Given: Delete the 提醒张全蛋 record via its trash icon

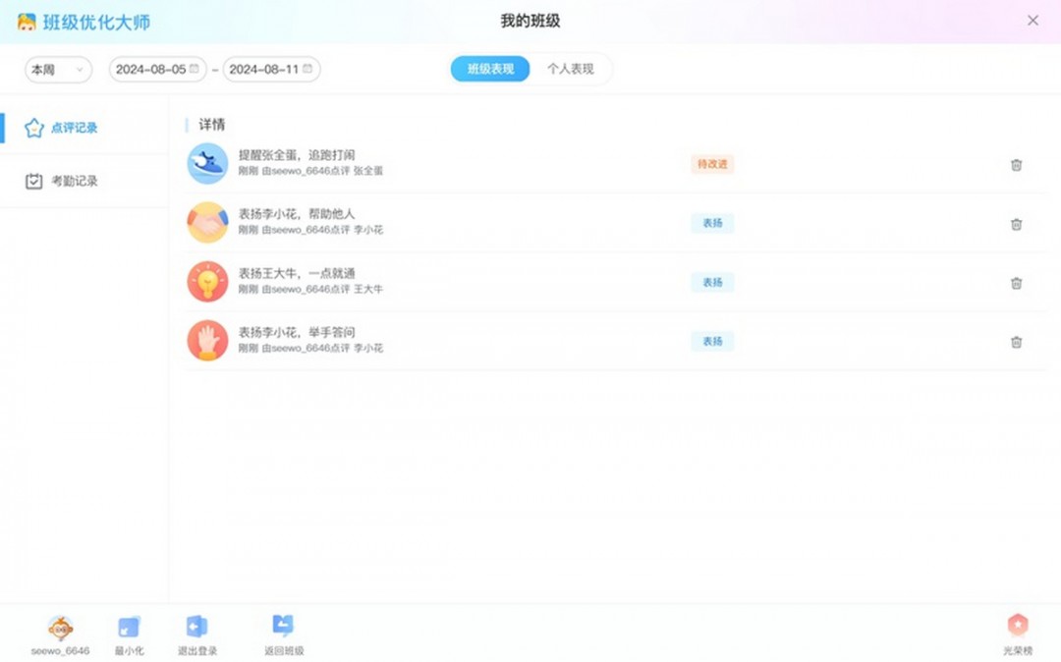Looking at the screenshot, I should 1016,165.
